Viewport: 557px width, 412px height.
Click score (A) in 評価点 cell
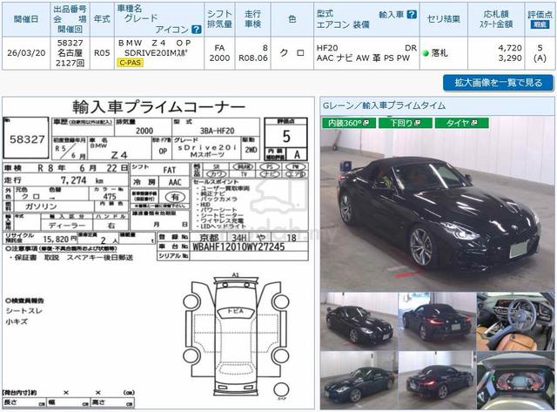(x=540, y=58)
